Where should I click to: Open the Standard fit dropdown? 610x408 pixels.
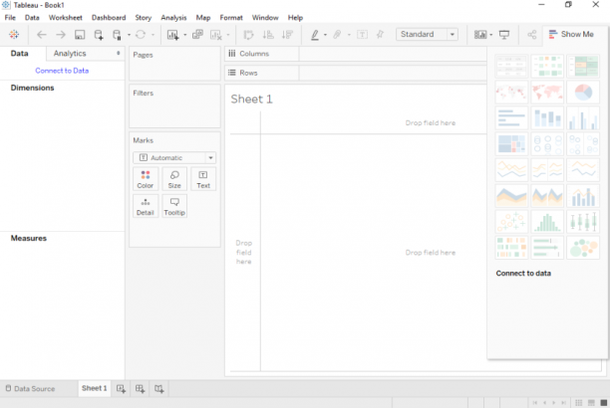tap(427, 34)
